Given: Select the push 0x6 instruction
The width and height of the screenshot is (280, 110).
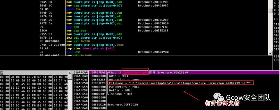Looking at the screenshot, I should 73,9.
